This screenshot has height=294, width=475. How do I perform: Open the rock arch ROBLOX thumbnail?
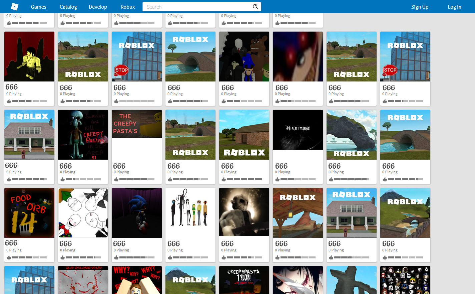pyautogui.click(x=352, y=135)
